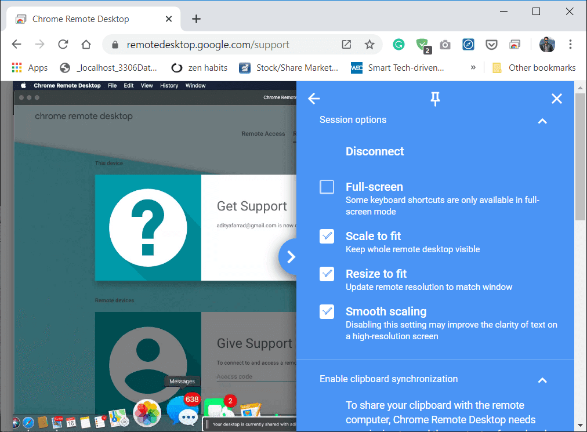Open the remote Chrome Remote Desktop app menu
The width and height of the screenshot is (587, 432).
(x=67, y=85)
